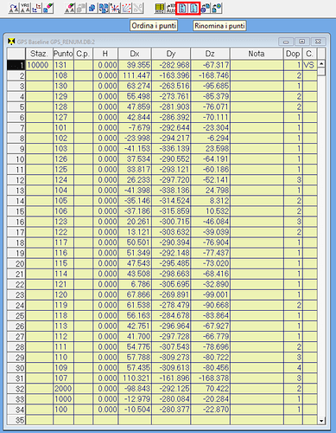336x433 pixels.
Task: Maximize the GPS Baseline window
Action: [301, 42]
